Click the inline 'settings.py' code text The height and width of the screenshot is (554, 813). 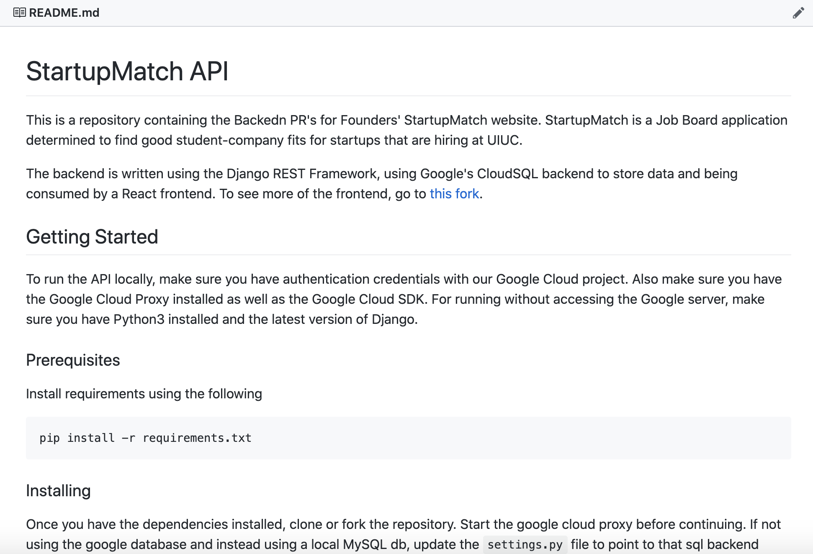coord(525,545)
